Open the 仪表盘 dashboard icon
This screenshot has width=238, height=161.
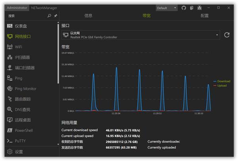(x=10, y=26)
